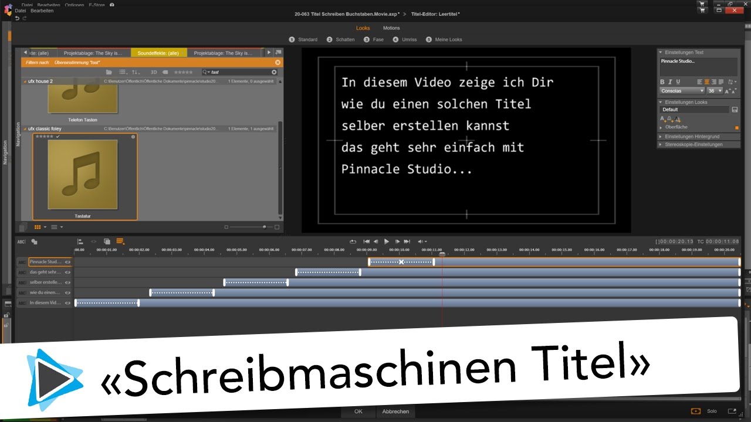Expand the Stereoskopie-Einstellungen section
Image resolution: width=751 pixels, height=422 pixels.
tap(661, 144)
